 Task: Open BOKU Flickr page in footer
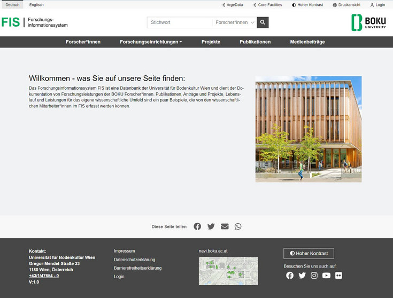[338, 276]
